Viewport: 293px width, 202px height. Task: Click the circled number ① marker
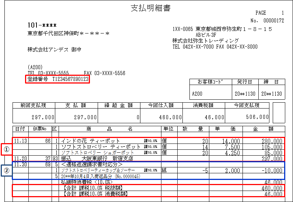pyautogui.click(x=6, y=149)
